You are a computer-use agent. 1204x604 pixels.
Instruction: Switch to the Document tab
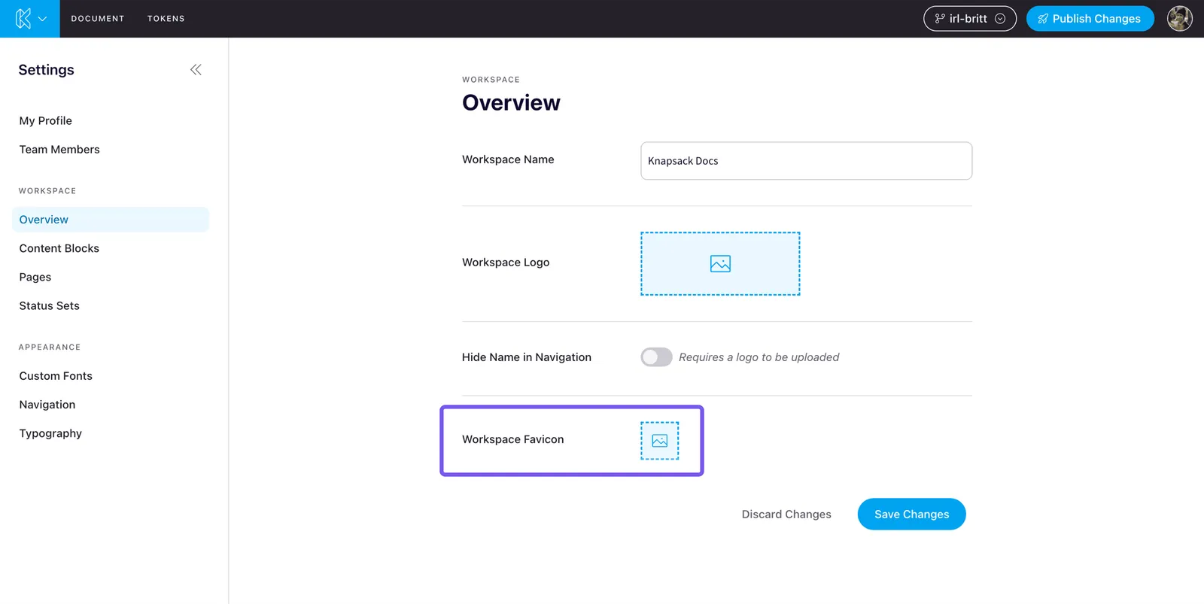pyautogui.click(x=98, y=19)
